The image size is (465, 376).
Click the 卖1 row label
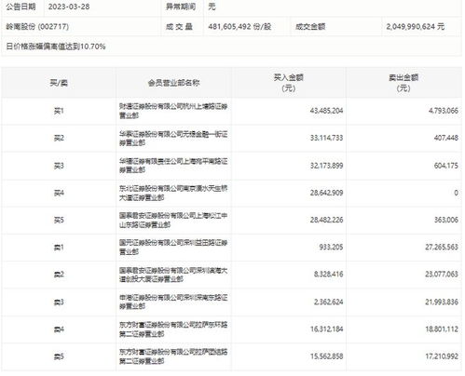[59, 248]
